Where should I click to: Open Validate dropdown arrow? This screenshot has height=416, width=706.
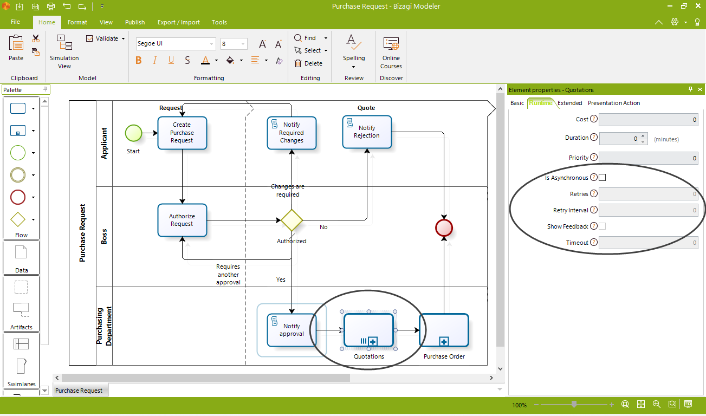coord(123,38)
